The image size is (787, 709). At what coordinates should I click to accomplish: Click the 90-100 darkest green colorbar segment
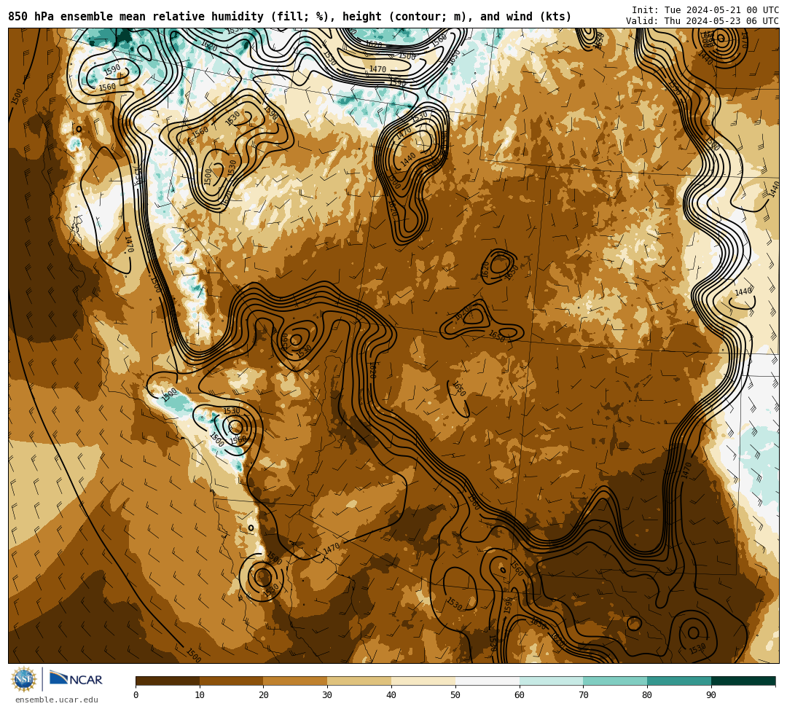point(743,681)
